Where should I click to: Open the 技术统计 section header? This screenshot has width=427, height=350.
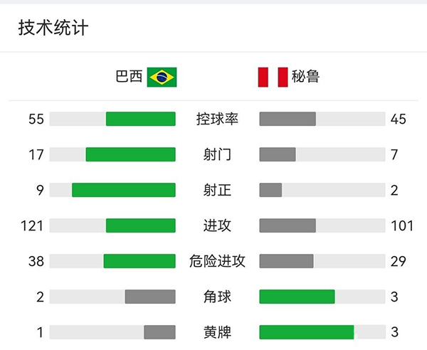pyautogui.click(x=53, y=28)
